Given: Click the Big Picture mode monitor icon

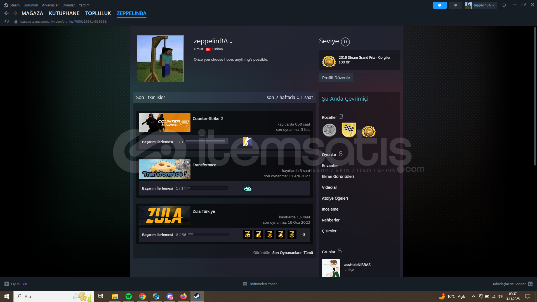Looking at the screenshot, I should coord(504,5).
